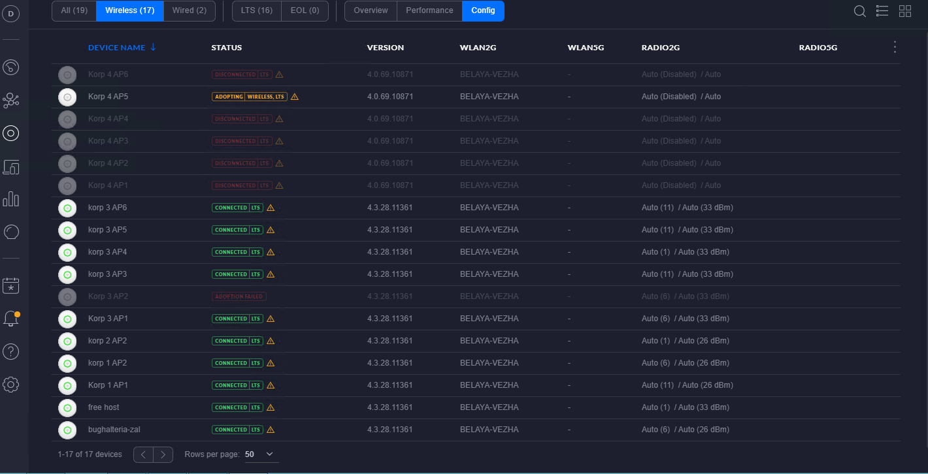Viewport: 928px width, 474px height.
Task: Click the device icon for Korp 4 AP5
Action: (67, 97)
